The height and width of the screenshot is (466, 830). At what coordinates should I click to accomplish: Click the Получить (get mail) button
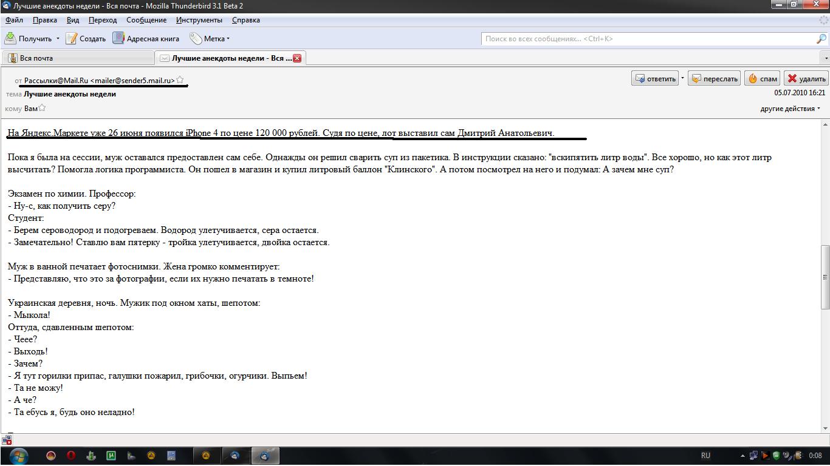pyautogui.click(x=29, y=39)
